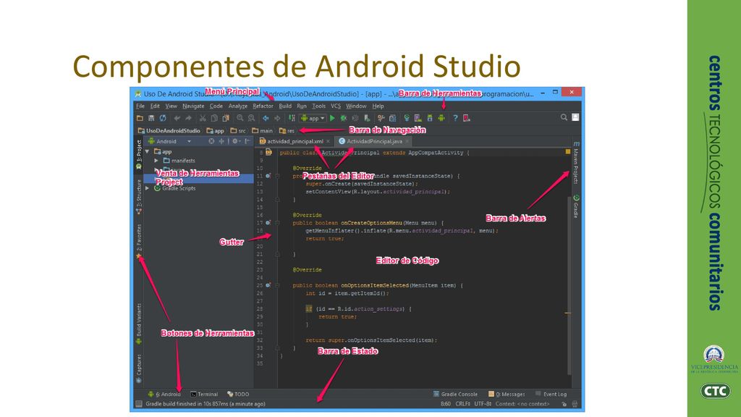Expand Gradle Scripts node

[148, 188]
